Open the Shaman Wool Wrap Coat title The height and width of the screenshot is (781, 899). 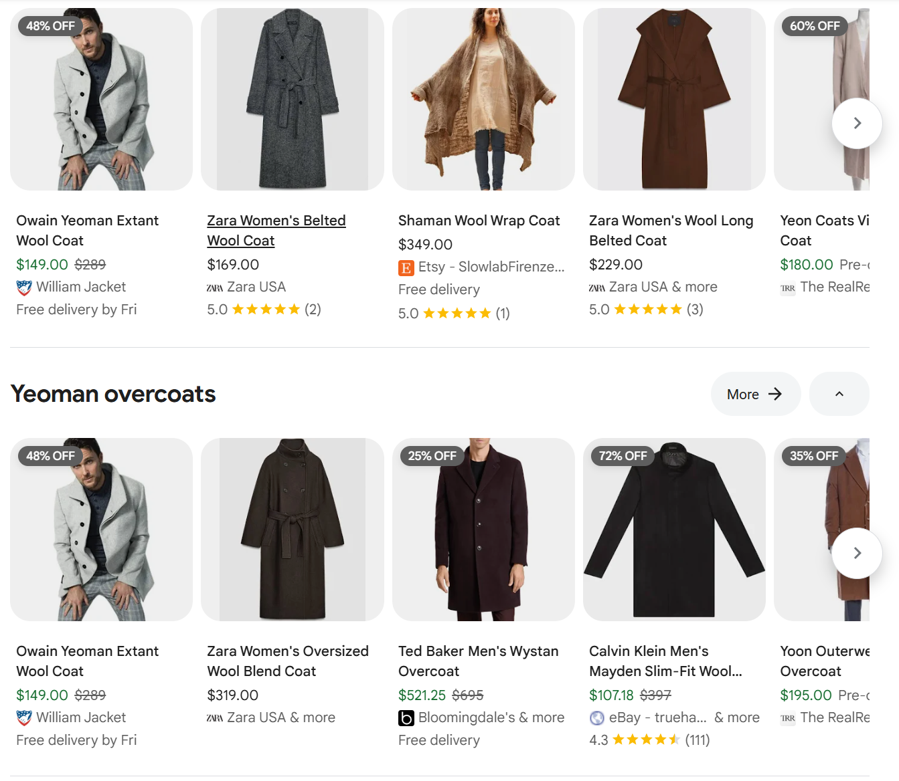pyautogui.click(x=479, y=221)
